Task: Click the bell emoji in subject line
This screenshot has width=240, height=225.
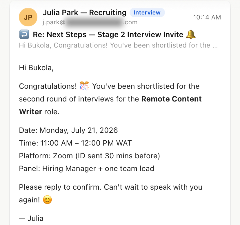Action: [191, 34]
